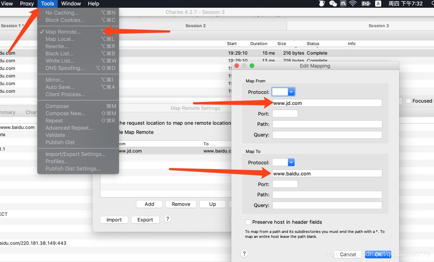Select Publish Gist menu item
434x262 pixels.
click(78, 142)
